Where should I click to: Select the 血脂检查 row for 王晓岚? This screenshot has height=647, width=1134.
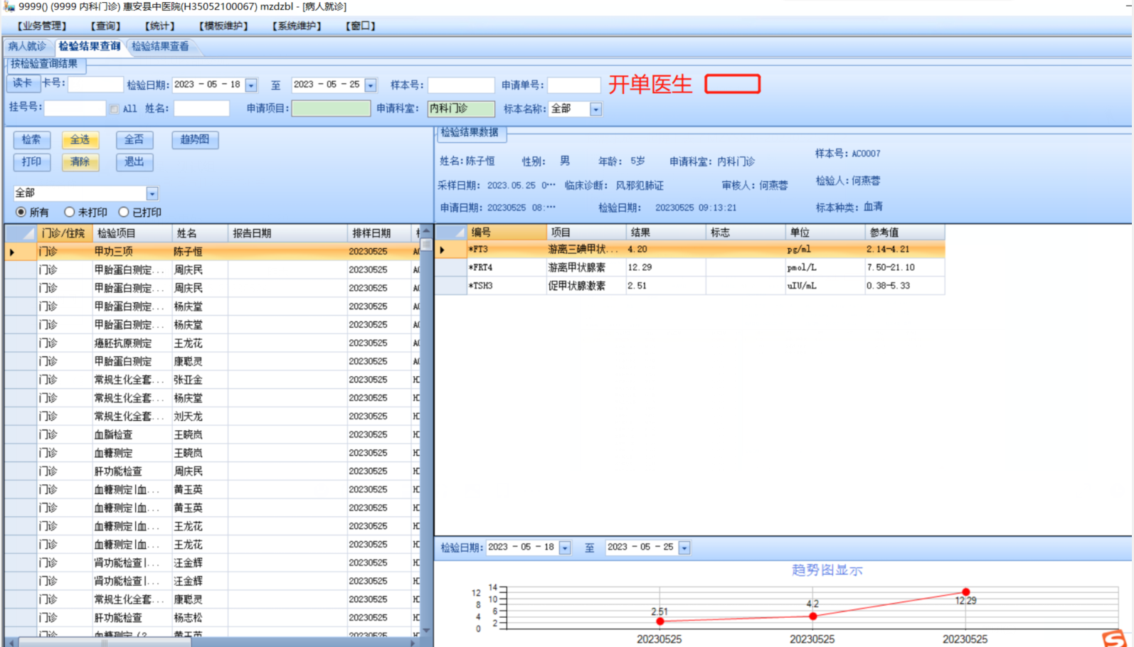(213, 435)
